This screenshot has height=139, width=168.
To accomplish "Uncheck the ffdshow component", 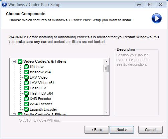I will [26, 67].
